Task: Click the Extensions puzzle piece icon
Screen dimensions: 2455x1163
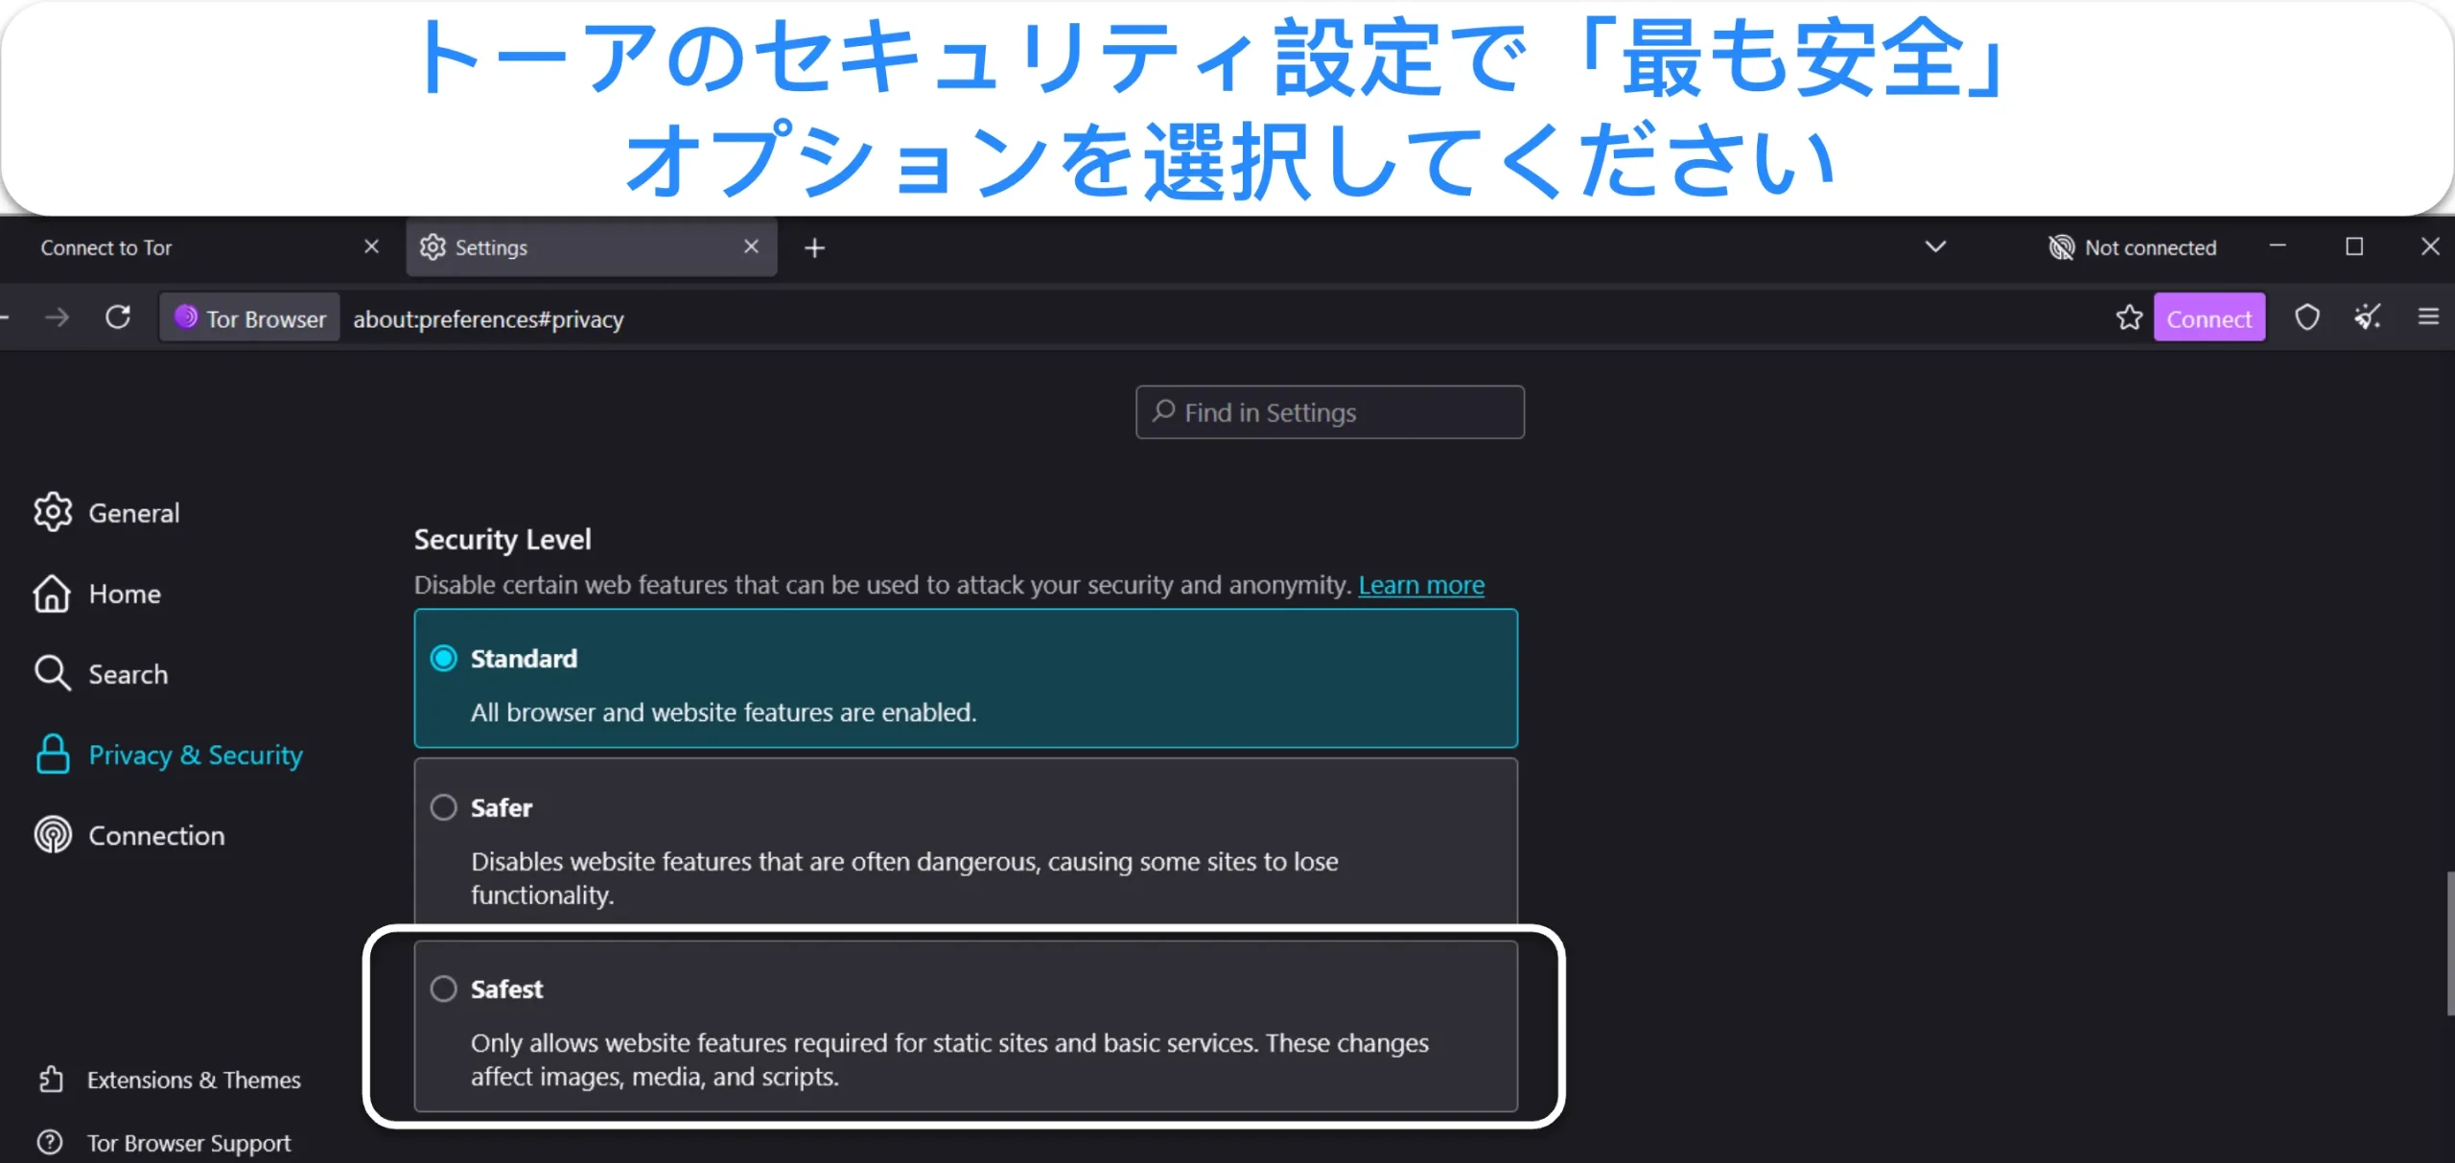Action: [51, 1080]
